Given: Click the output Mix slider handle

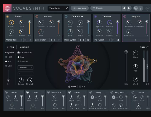Looking at the screenshot, I should point(126,52).
